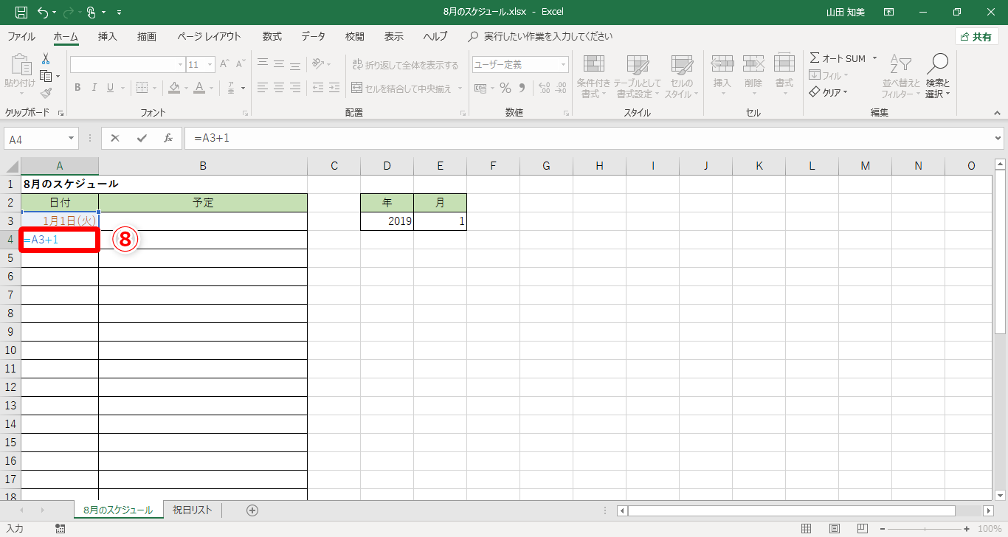
Task: Open the セルを結合して中央揃え merge dropdown arrow
Action: coord(460,89)
